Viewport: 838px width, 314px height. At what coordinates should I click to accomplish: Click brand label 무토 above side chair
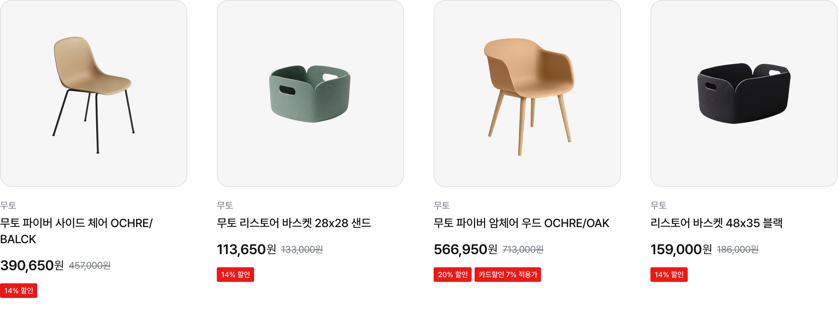(8, 205)
